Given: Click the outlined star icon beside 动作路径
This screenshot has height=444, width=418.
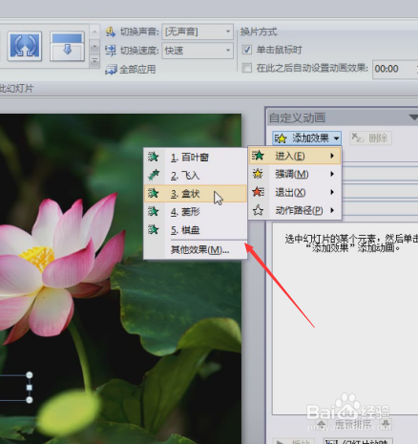Looking at the screenshot, I should [x=258, y=210].
